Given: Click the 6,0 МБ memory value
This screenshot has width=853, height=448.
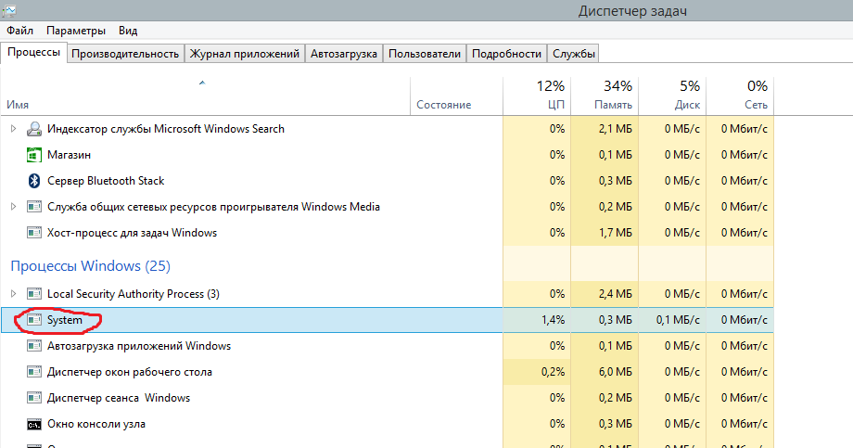Looking at the screenshot, I should click(x=616, y=372).
